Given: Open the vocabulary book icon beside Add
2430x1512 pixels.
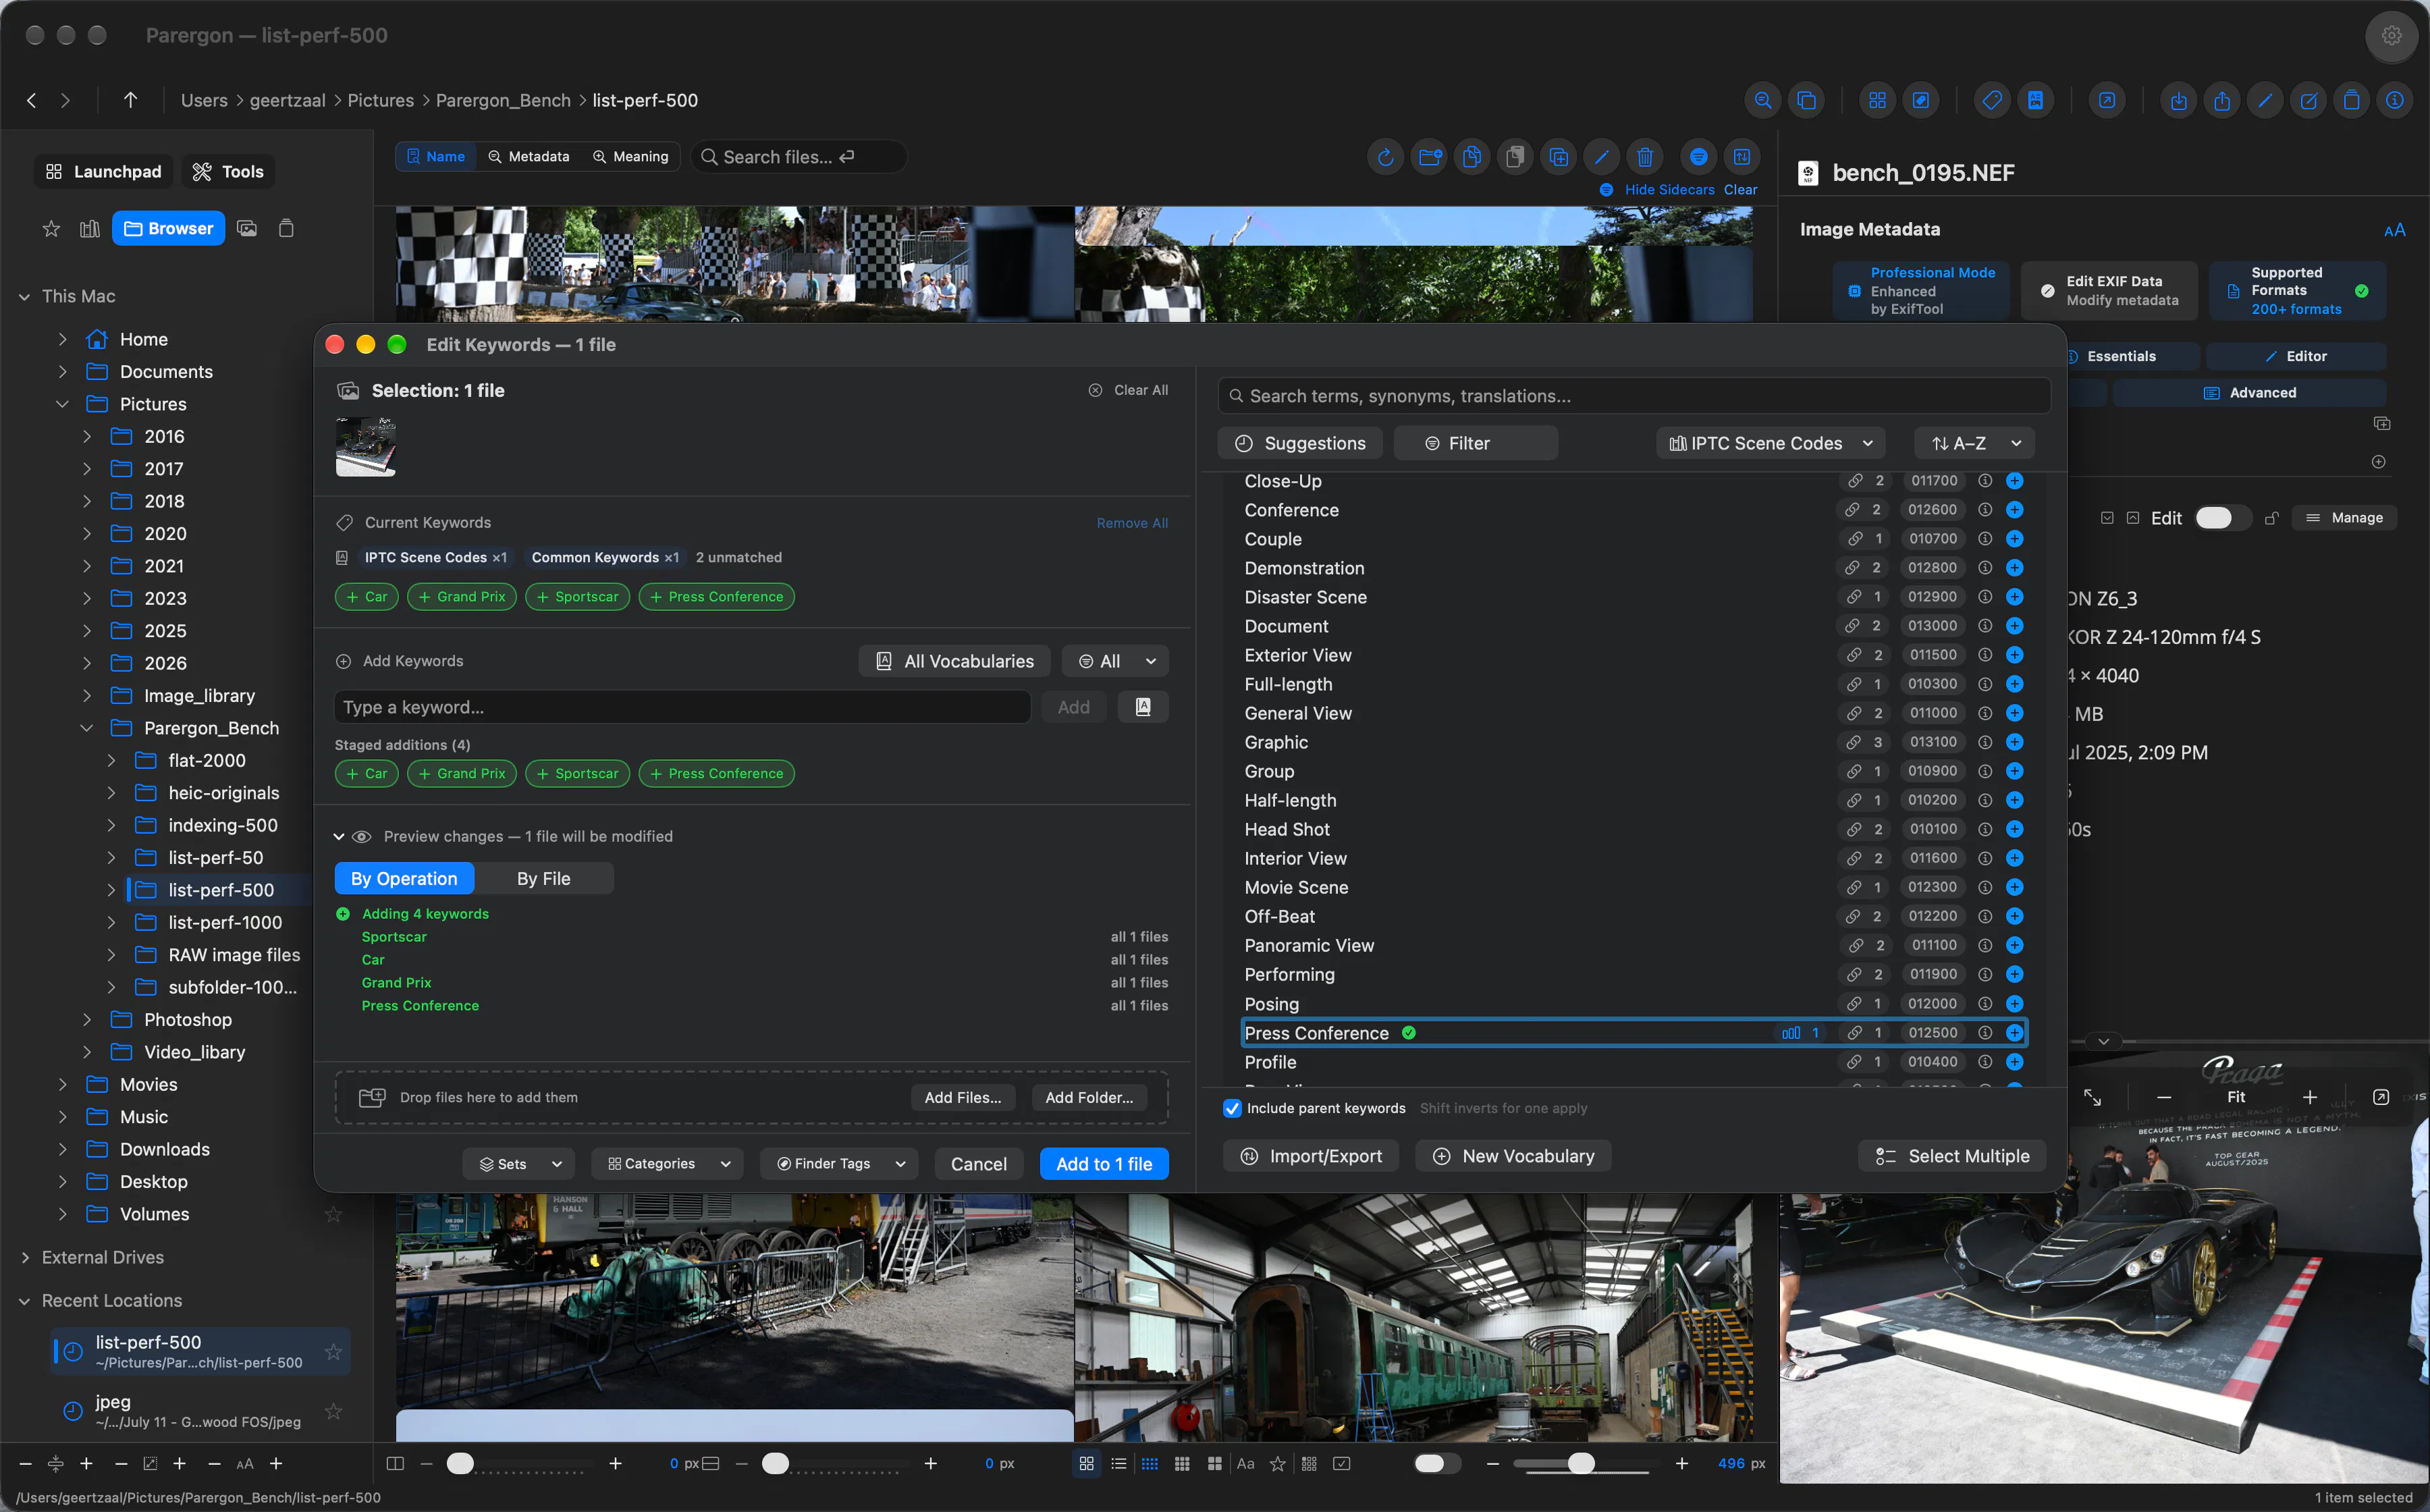Looking at the screenshot, I should (1143, 707).
